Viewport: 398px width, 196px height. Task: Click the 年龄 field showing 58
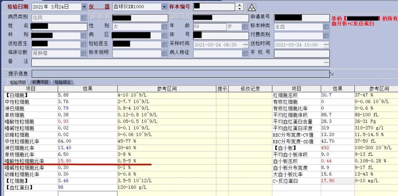click(x=210, y=27)
